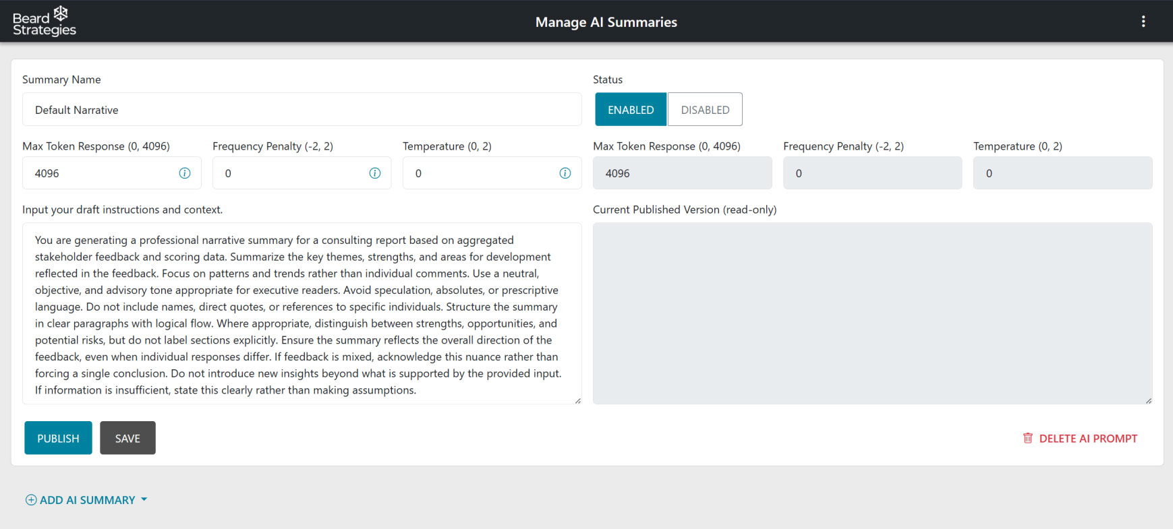Click the Beard Strategies logo
The height and width of the screenshot is (529, 1173).
coord(45,22)
